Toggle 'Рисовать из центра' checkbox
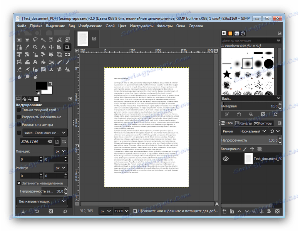This screenshot has height=231, width=298. click(19, 124)
